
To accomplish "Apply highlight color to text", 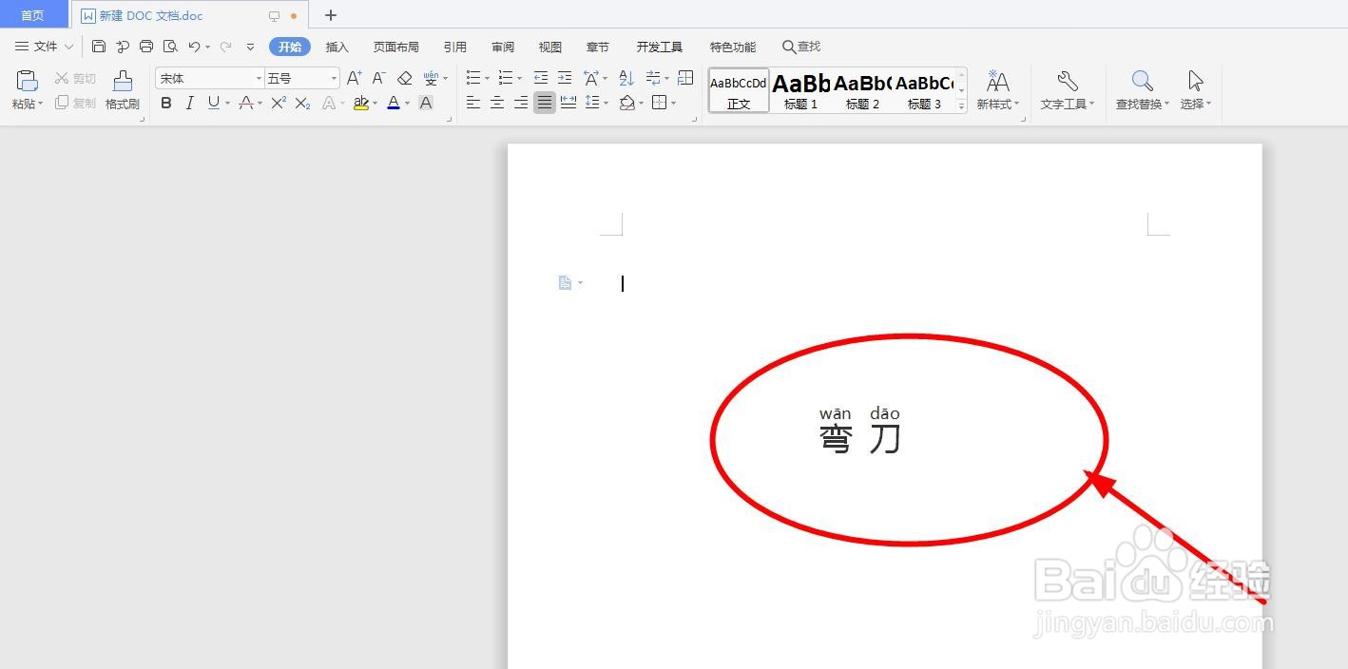I will coord(361,104).
